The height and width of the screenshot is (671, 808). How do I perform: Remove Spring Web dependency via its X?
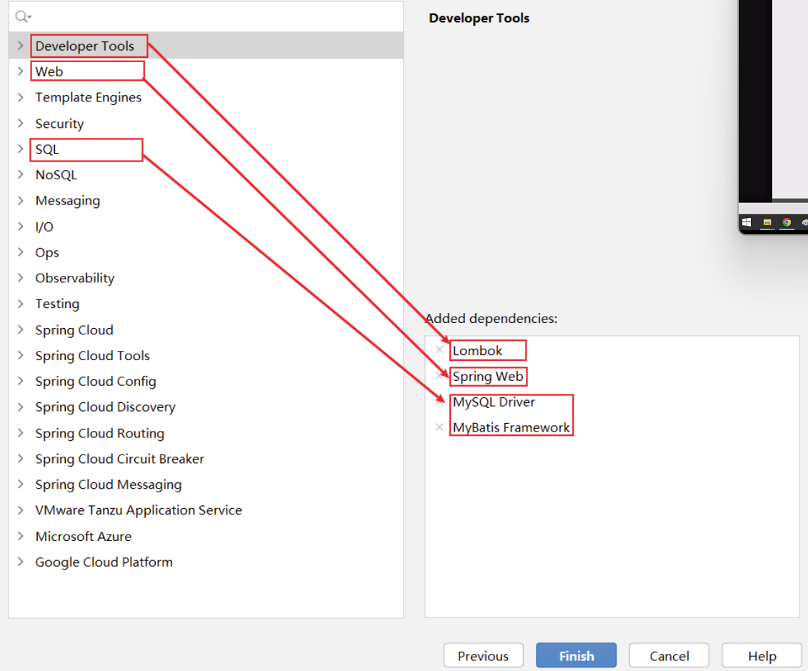click(x=439, y=376)
